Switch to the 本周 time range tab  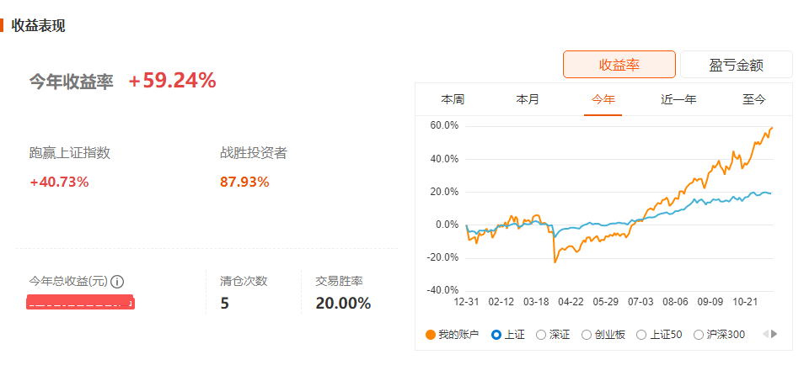coord(453,99)
